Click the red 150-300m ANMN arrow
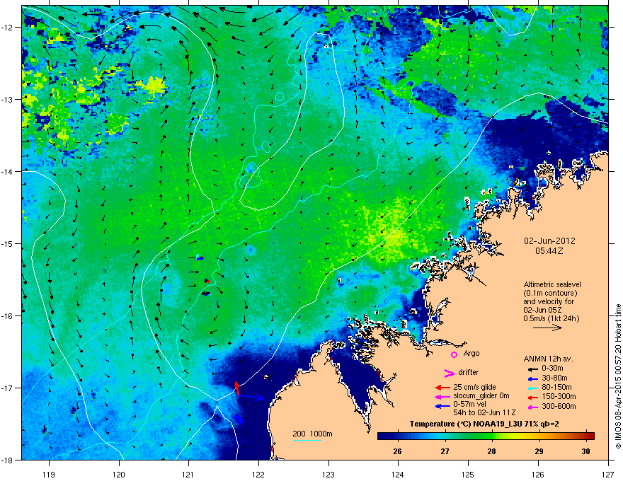The height and width of the screenshot is (481, 623). (532, 397)
